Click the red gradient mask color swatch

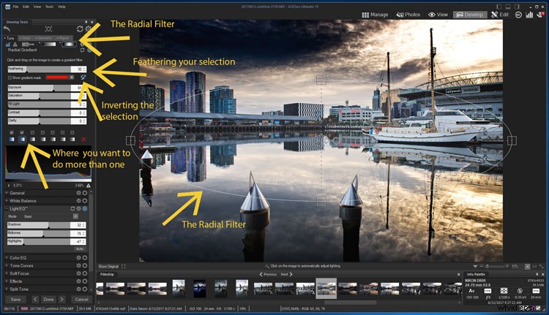click(x=57, y=77)
